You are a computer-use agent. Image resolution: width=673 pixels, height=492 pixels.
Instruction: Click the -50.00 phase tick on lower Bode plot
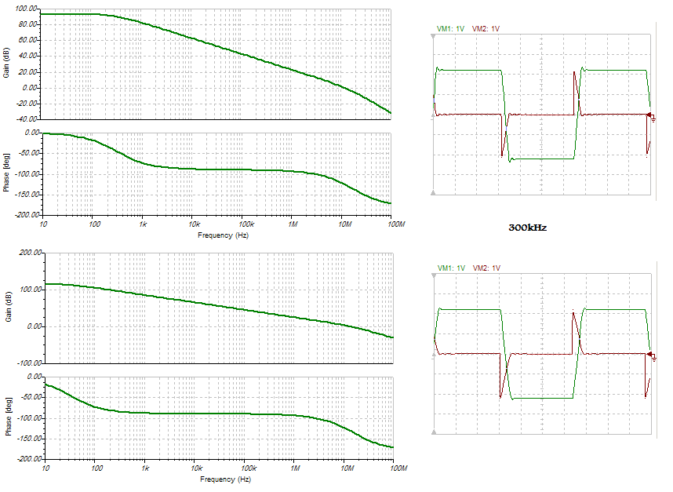tap(31, 397)
